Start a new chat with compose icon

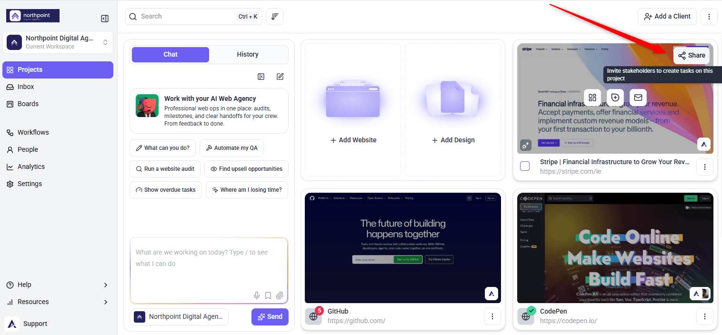tap(280, 77)
